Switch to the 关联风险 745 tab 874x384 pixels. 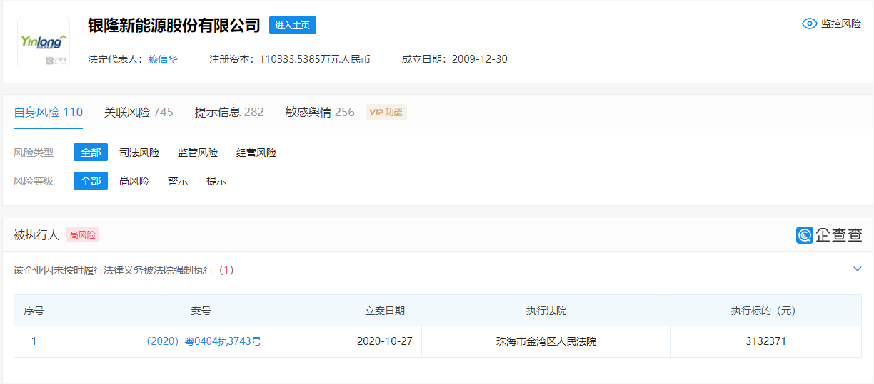point(139,112)
